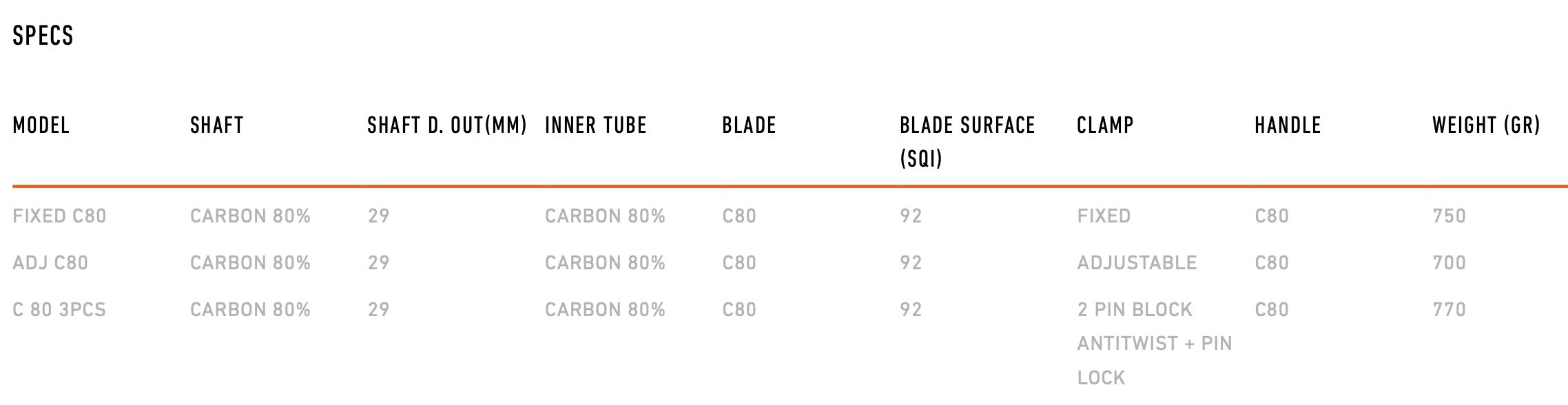Click the BLADE SURFACE (SQI) header

[967, 141]
